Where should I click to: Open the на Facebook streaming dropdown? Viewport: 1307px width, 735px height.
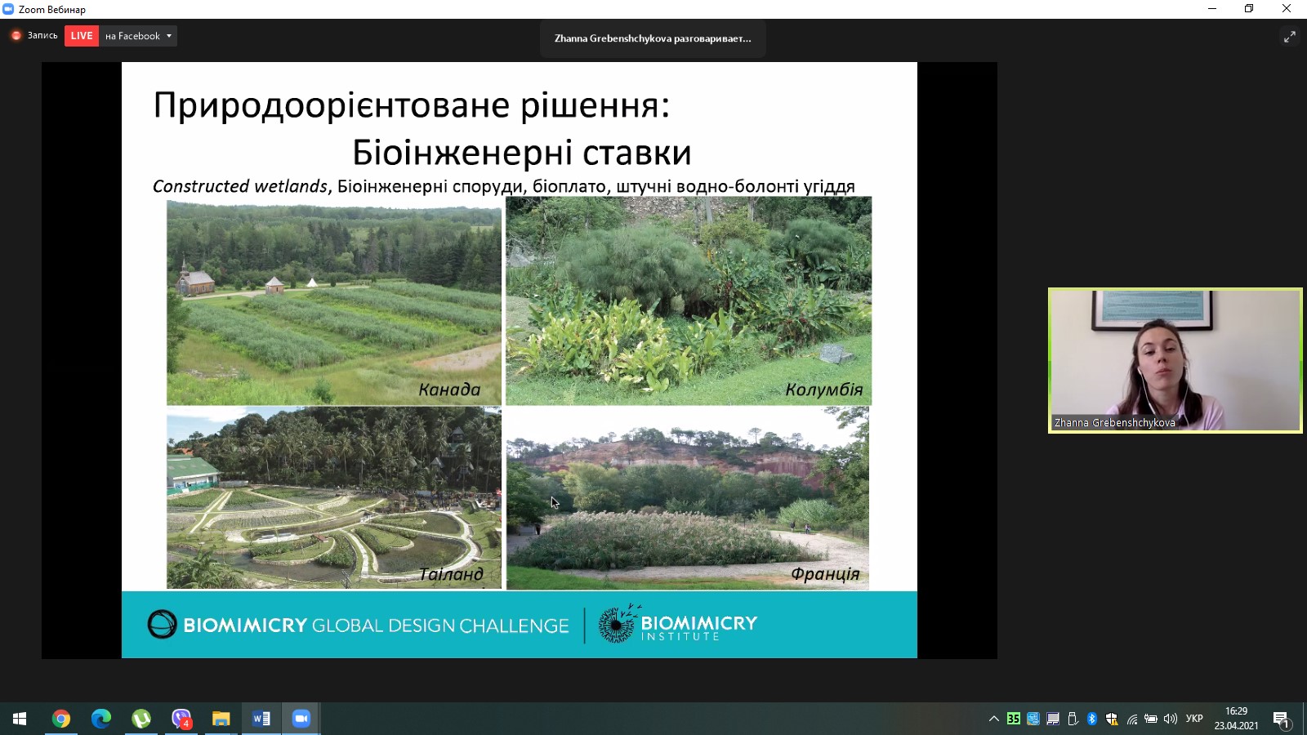(x=136, y=35)
